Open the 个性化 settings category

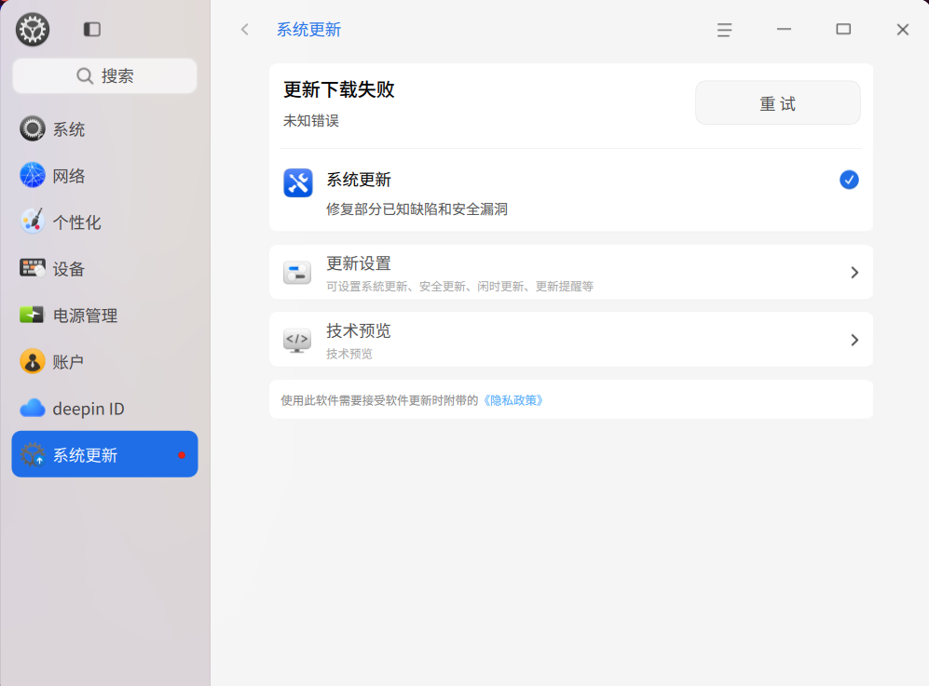tap(105, 222)
